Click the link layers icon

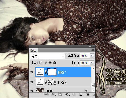[x=46, y=94]
